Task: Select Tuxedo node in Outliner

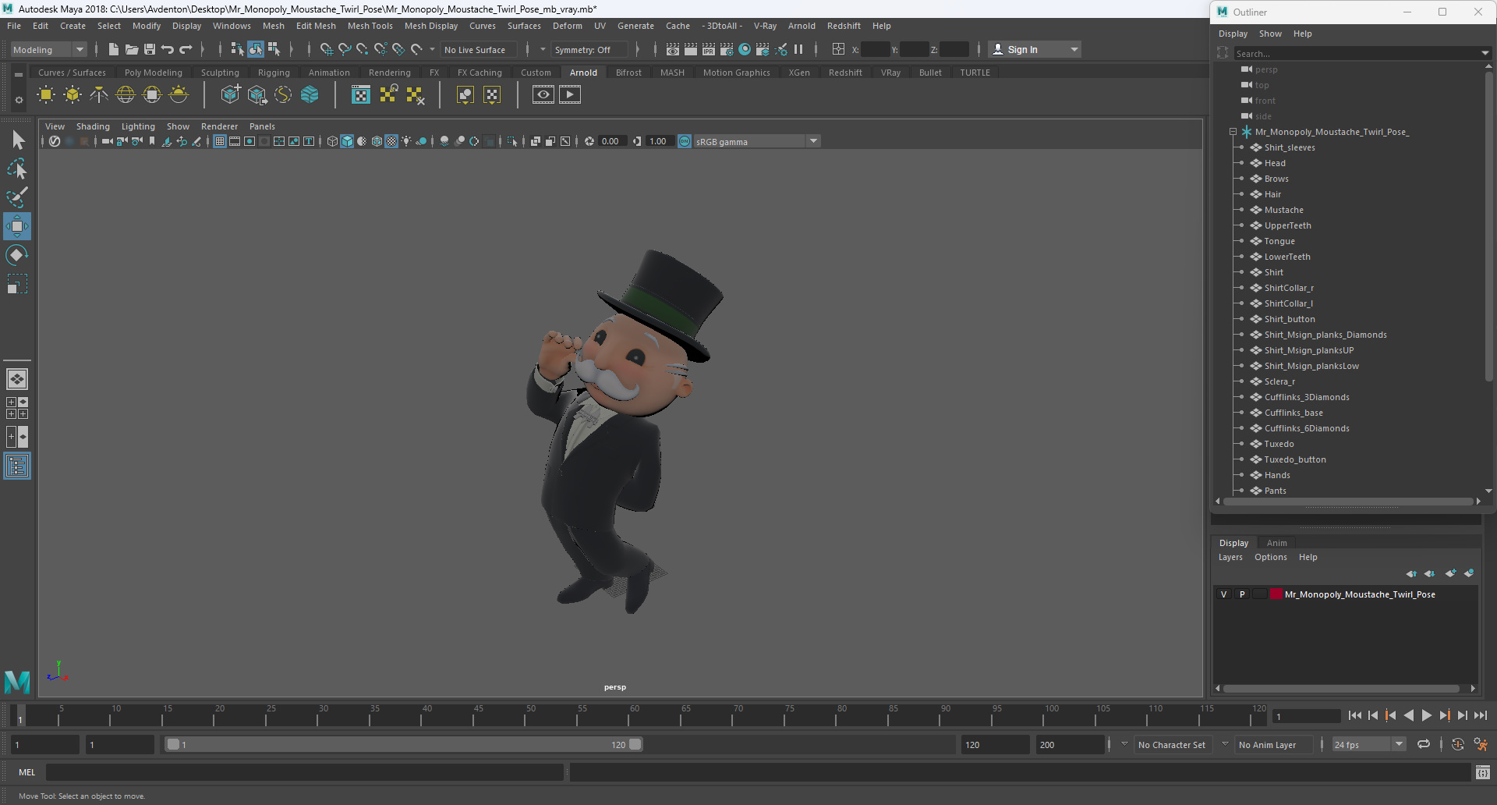Action: 1279,444
